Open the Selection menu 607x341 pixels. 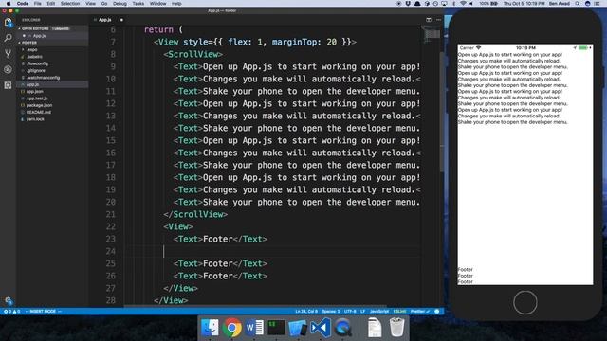(70, 4)
